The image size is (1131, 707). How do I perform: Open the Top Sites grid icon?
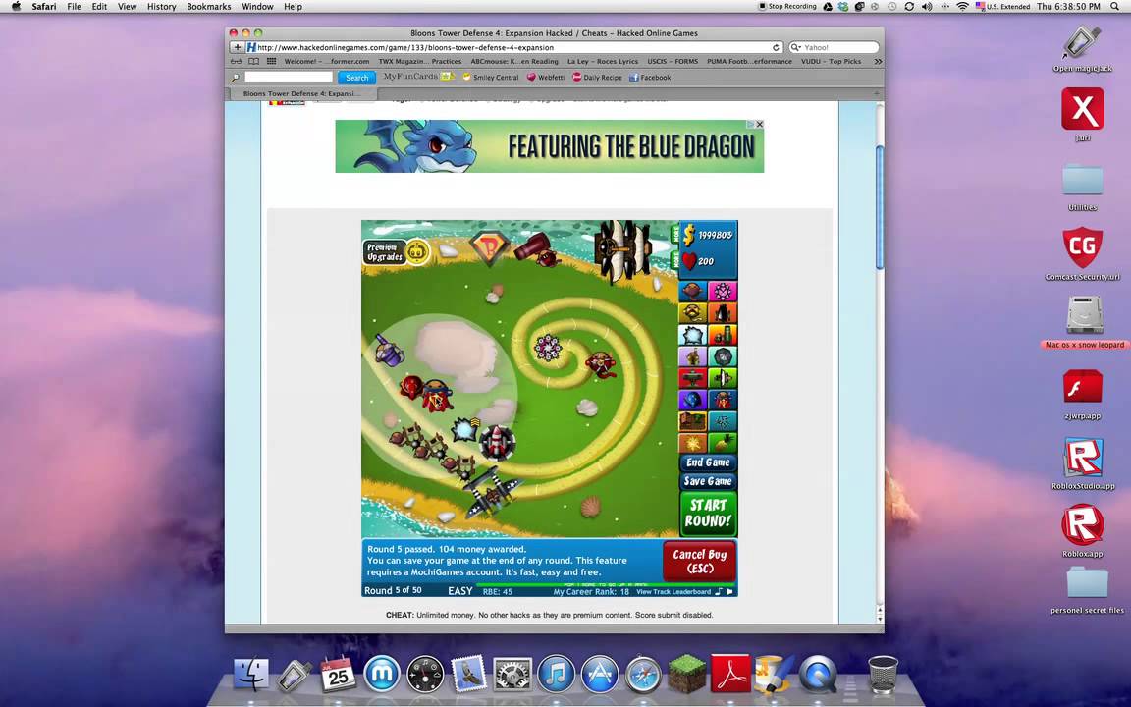coord(271,61)
